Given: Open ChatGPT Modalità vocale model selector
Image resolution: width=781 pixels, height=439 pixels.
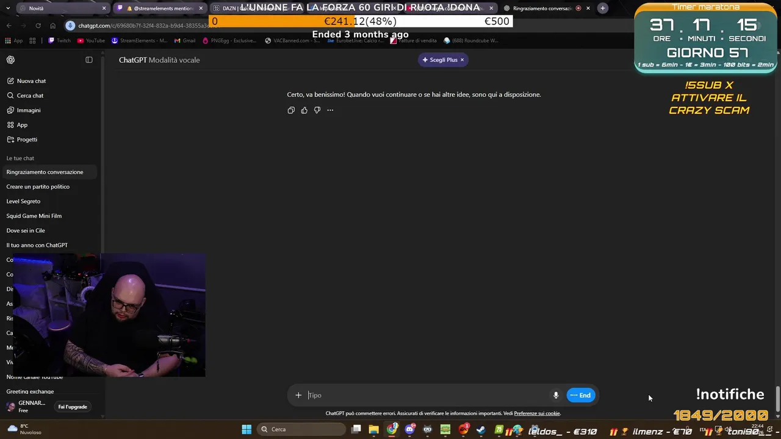Looking at the screenshot, I should tap(159, 60).
